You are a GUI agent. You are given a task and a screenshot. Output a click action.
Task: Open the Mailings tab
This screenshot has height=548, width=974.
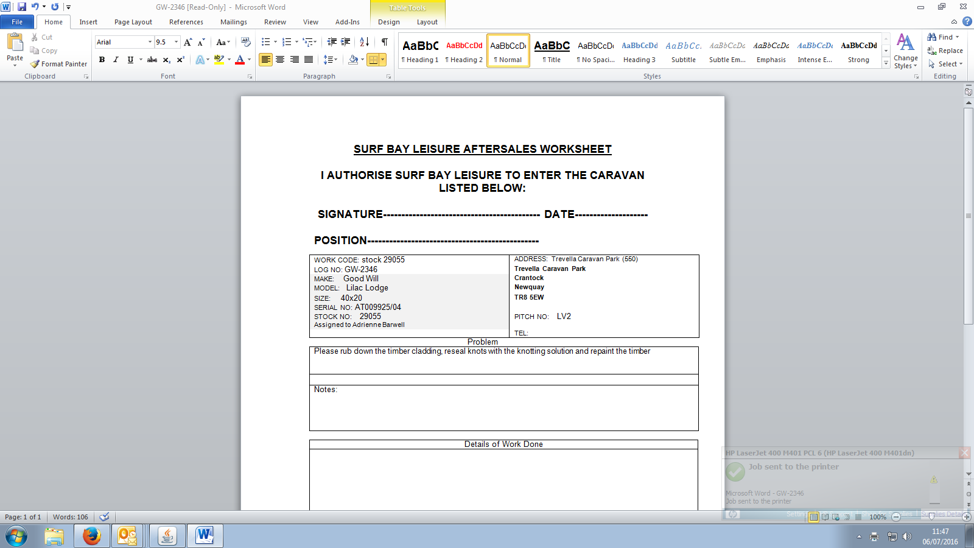(x=234, y=22)
